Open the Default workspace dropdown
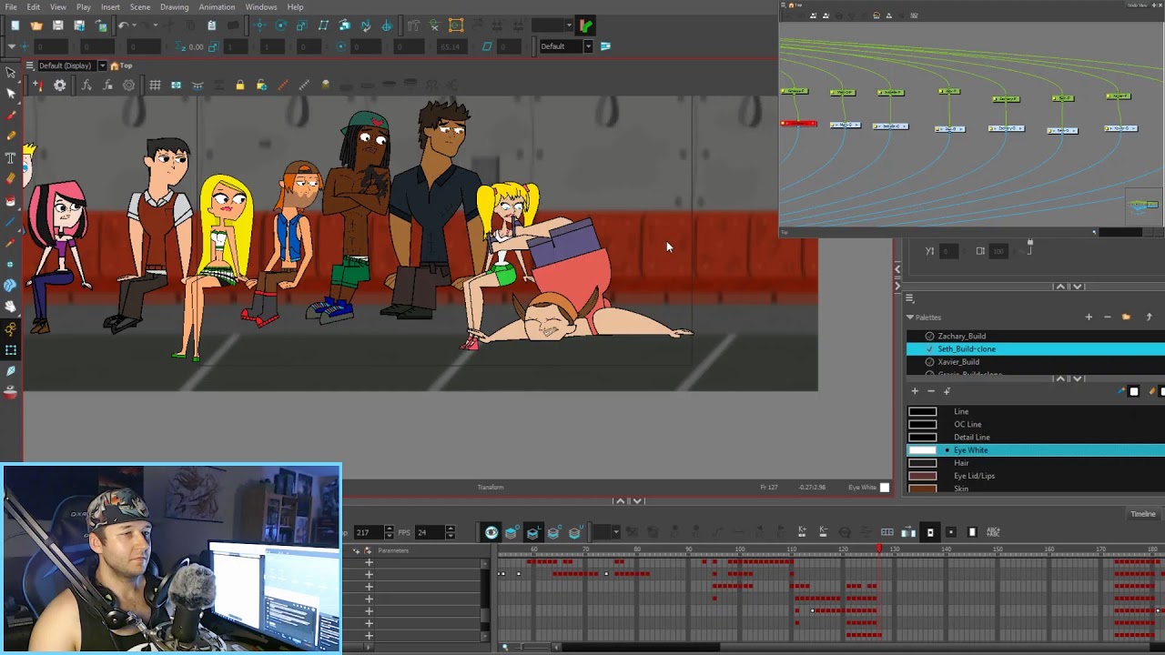This screenshot has width=1165, height=655. click(566, 46)
